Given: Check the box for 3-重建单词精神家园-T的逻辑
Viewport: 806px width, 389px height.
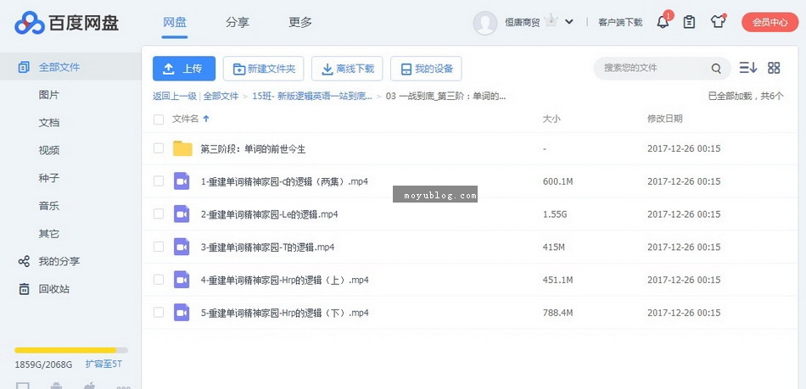Looking at the screenshot, I should (159, 247).
